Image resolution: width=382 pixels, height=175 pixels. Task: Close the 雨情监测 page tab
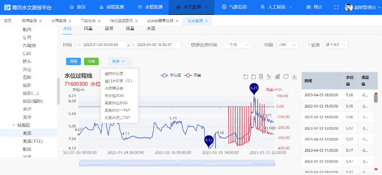40,21
